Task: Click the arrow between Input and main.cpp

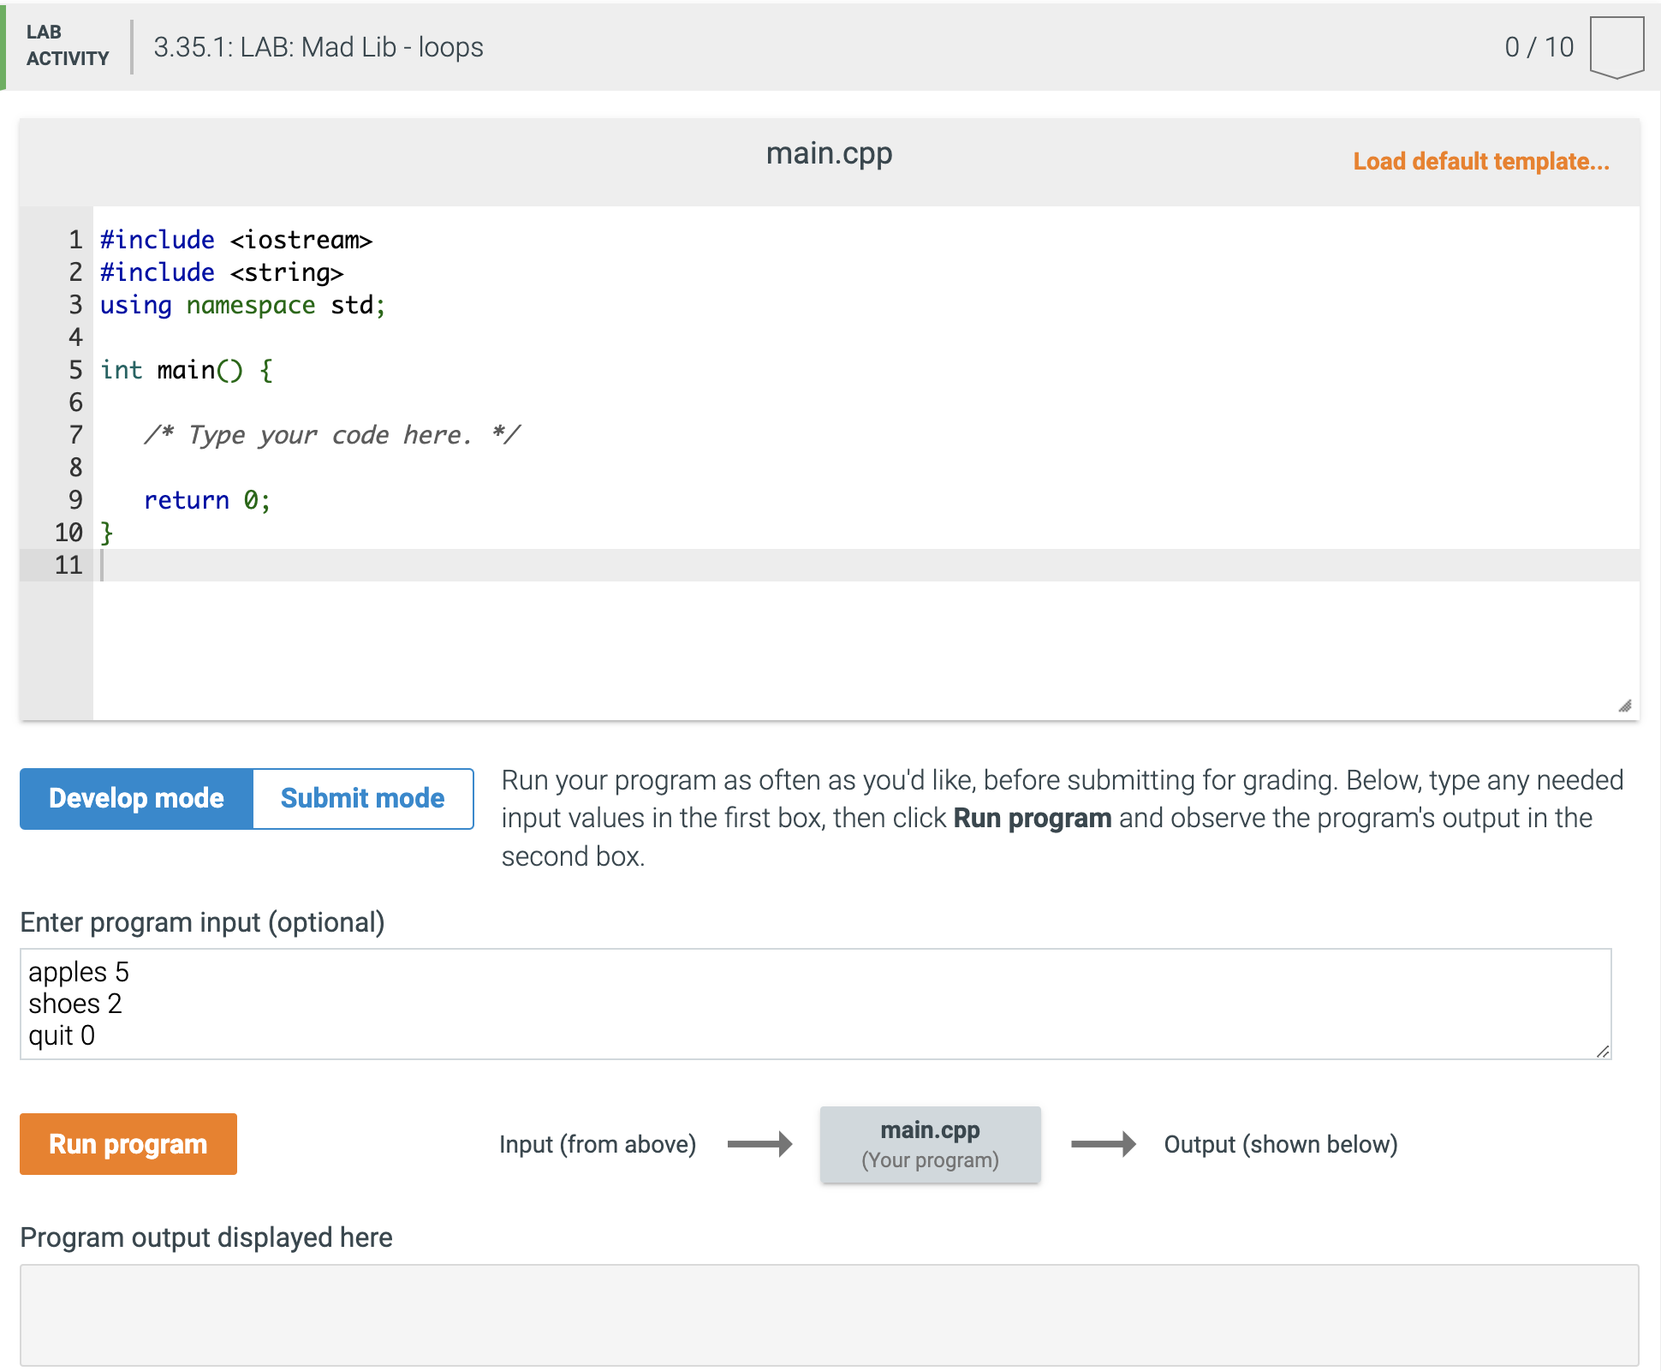Action: [x=760, y=1144]
